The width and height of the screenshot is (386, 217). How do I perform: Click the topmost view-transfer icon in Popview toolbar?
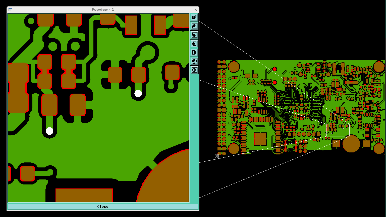coord(194,17)
